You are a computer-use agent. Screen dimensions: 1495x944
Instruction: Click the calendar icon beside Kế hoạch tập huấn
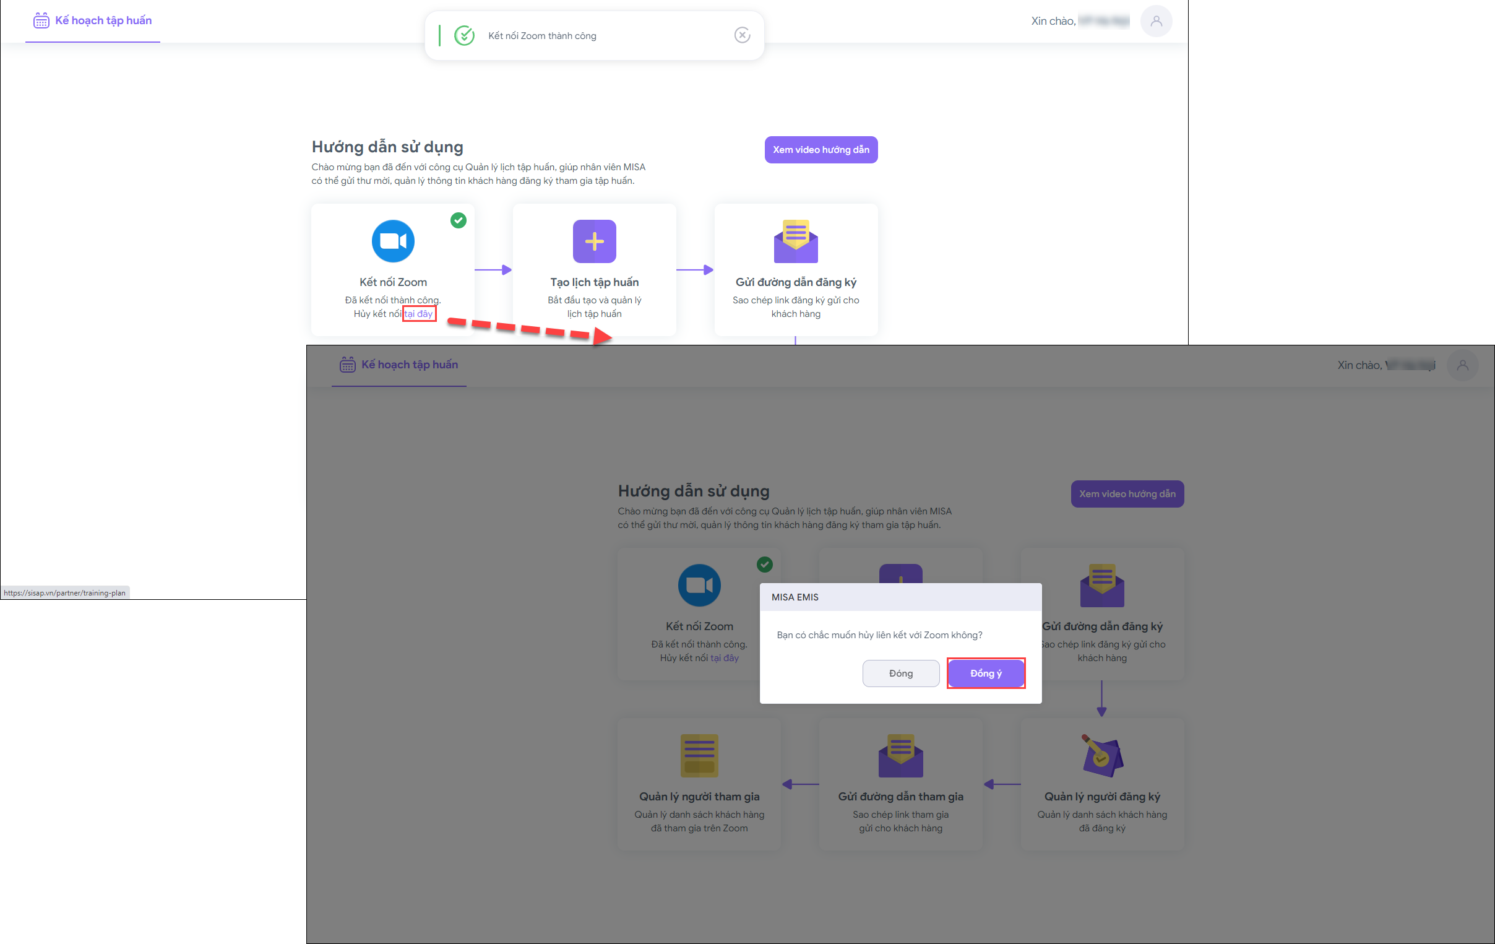pos(41,20)
